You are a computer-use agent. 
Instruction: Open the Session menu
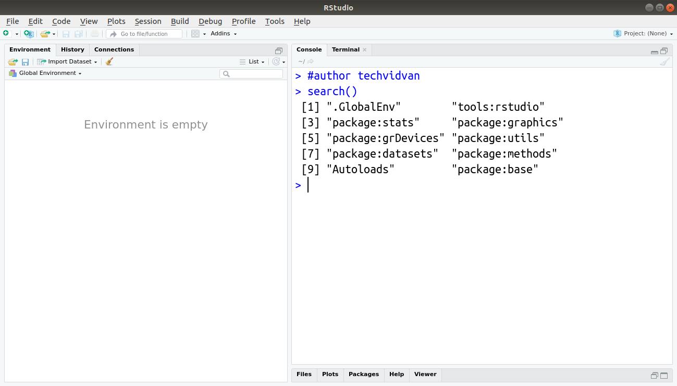click(147, 21)
